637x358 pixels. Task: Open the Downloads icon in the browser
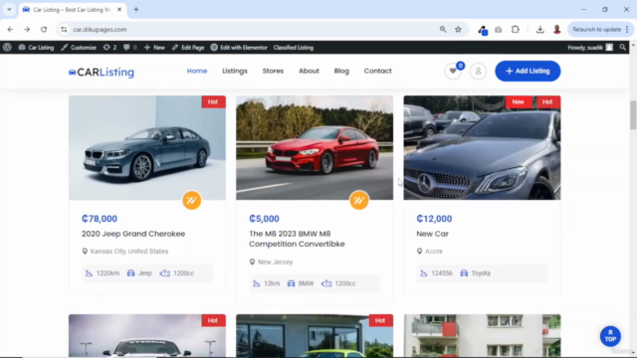click(539, 29)
